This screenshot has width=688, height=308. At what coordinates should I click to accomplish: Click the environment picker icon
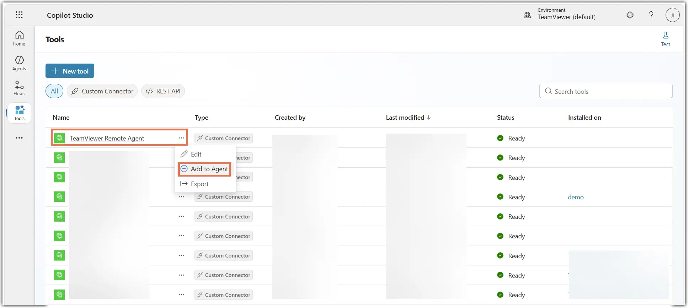coord(527,15)
